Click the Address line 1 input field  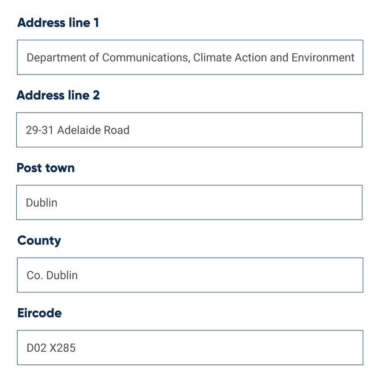coord(190,57)
